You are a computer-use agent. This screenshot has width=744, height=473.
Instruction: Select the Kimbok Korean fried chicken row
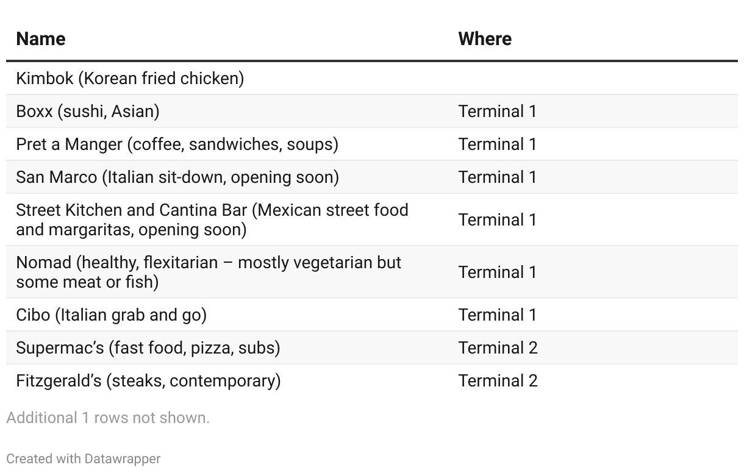(x=130, y=79)
